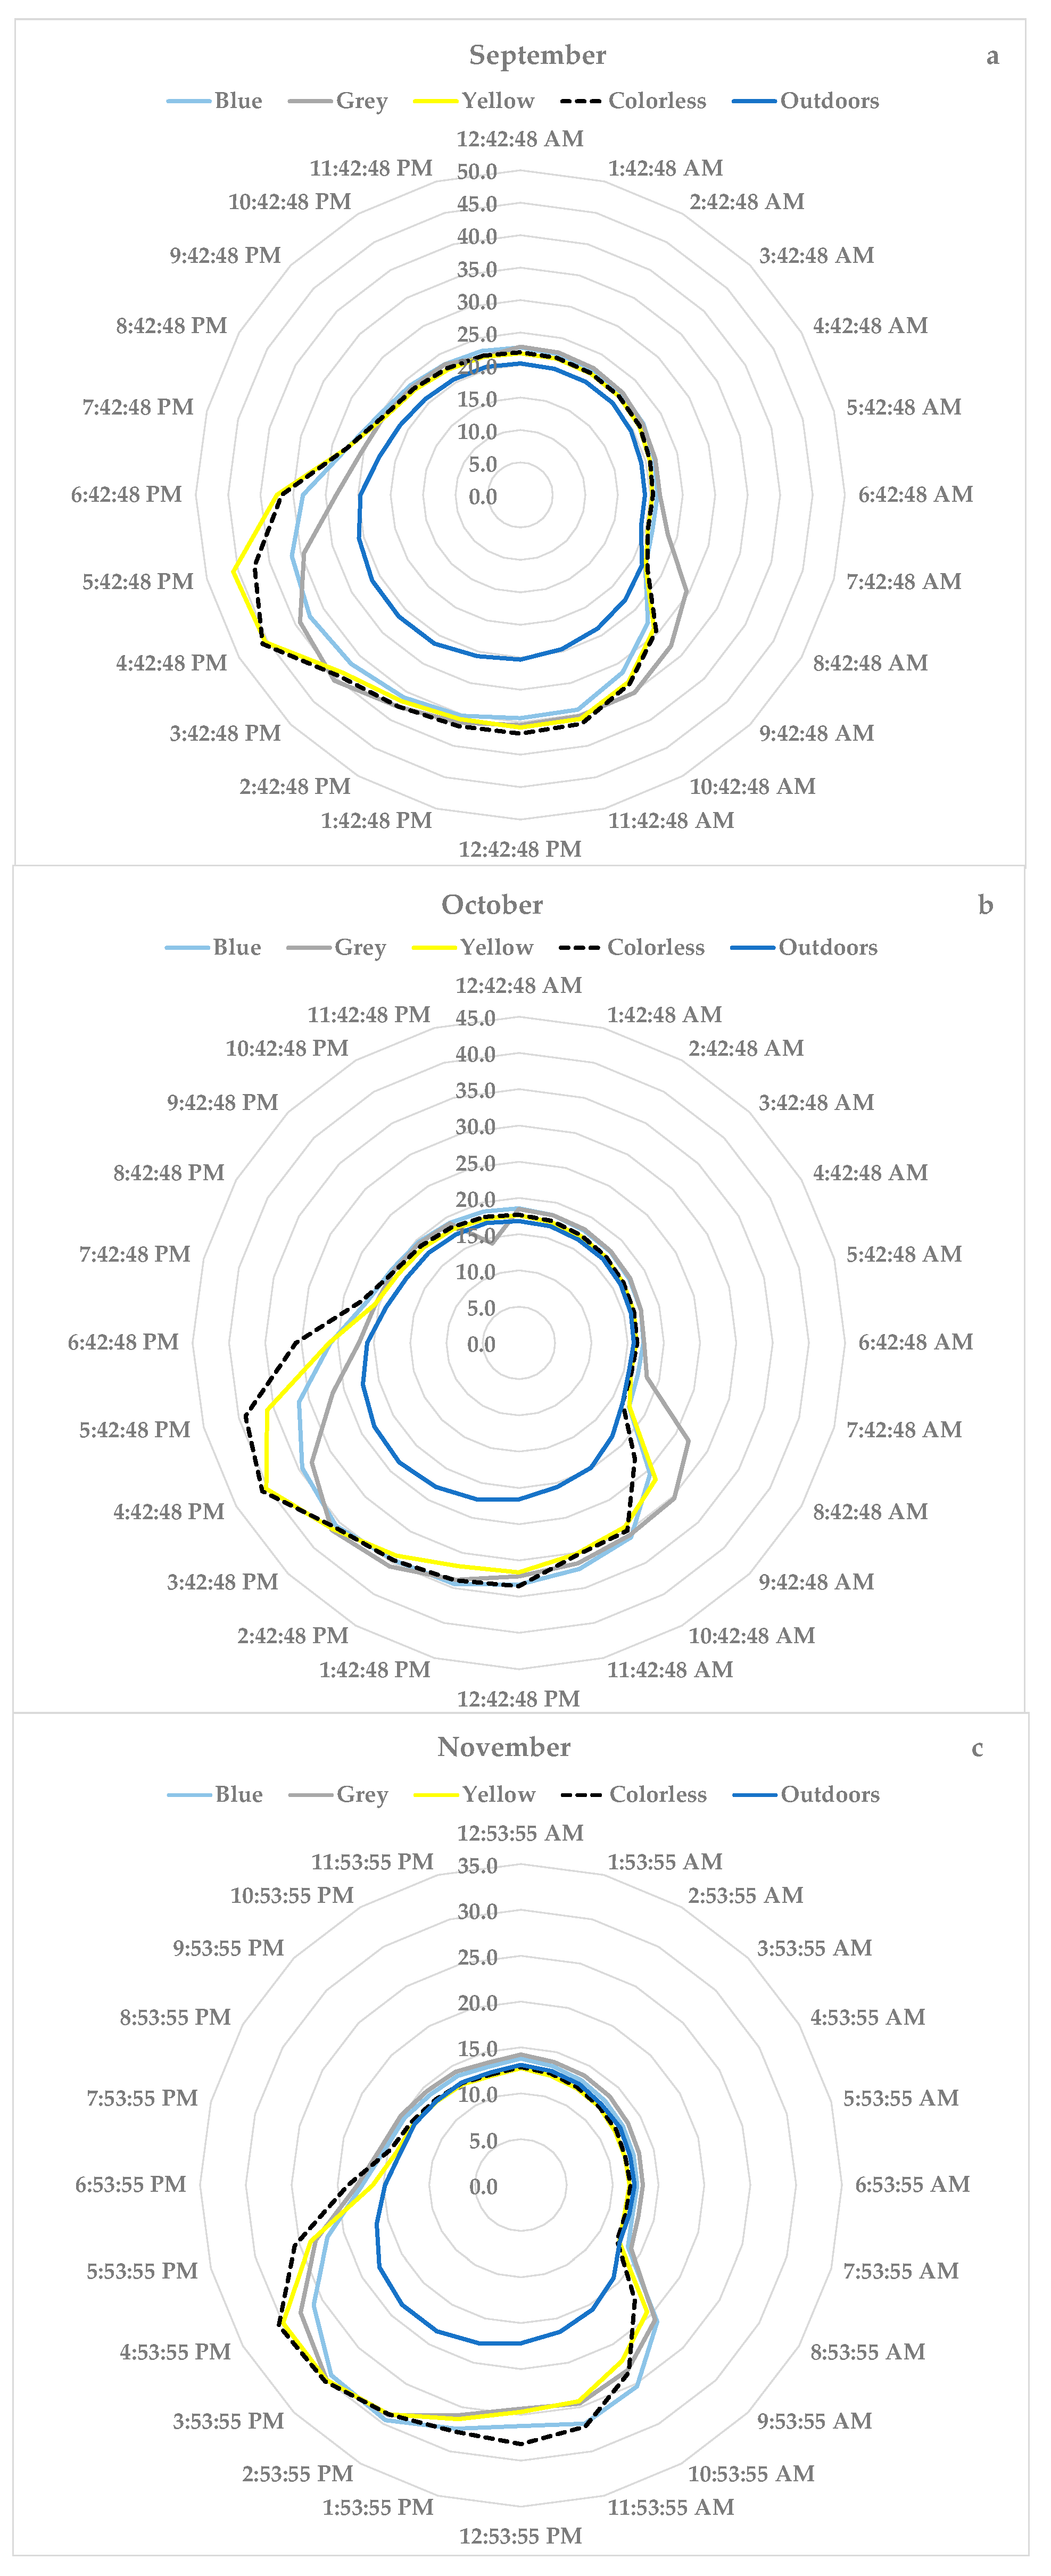Click 9:53:55 AM axis label in November chart
The width and height of the screenshot is (1051, 2576).
(x=814, y=2420)
